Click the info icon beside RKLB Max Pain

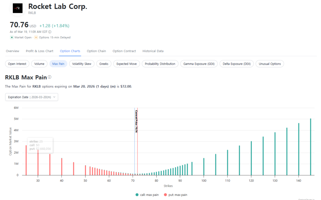[50, 77]
